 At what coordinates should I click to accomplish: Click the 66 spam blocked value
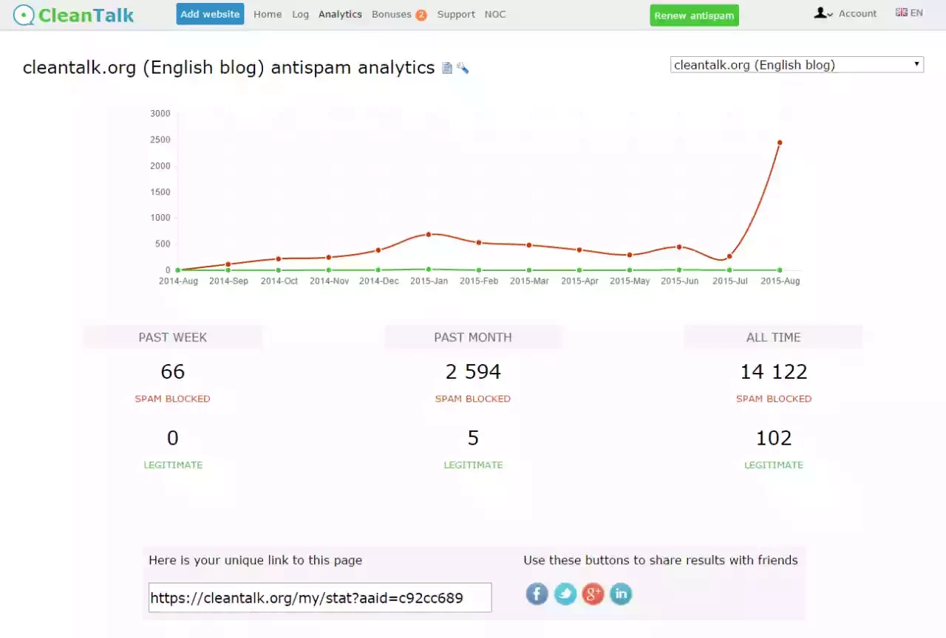coord(173,371)
